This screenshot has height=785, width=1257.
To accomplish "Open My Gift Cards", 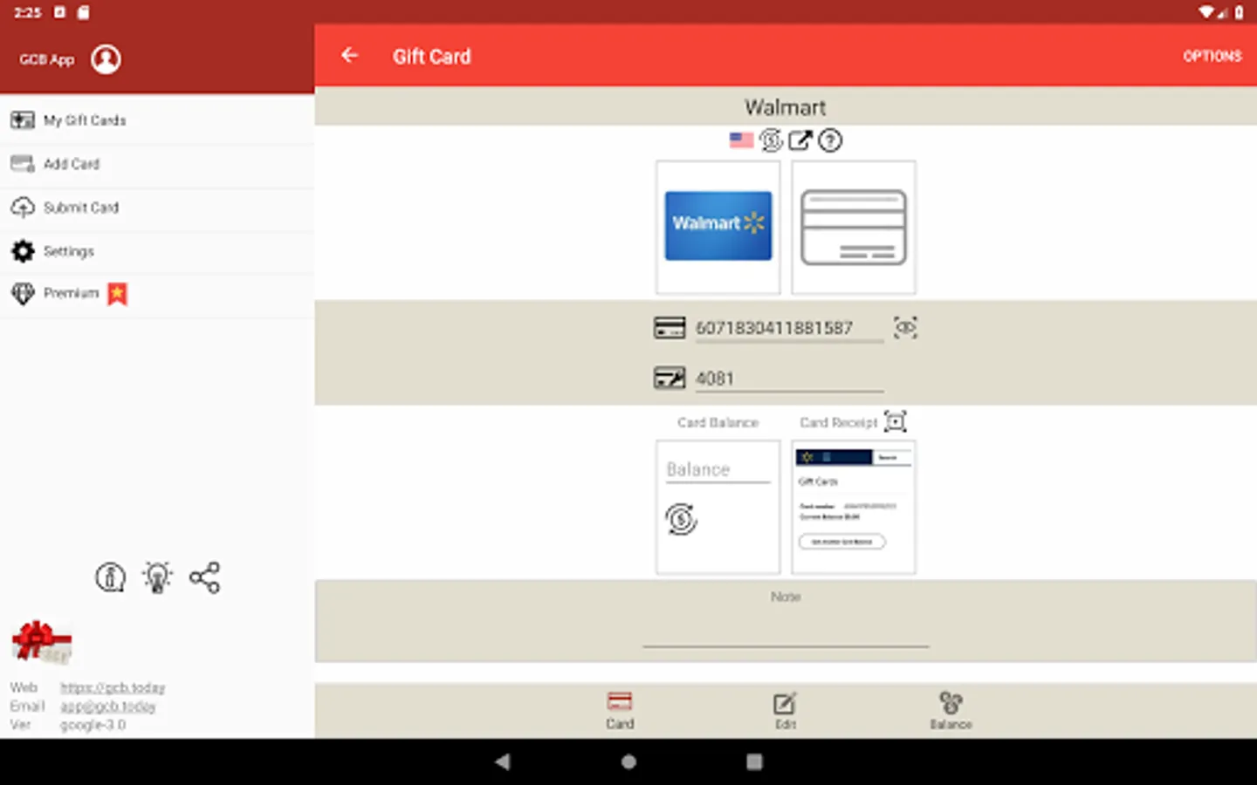I will click(157, 120).
